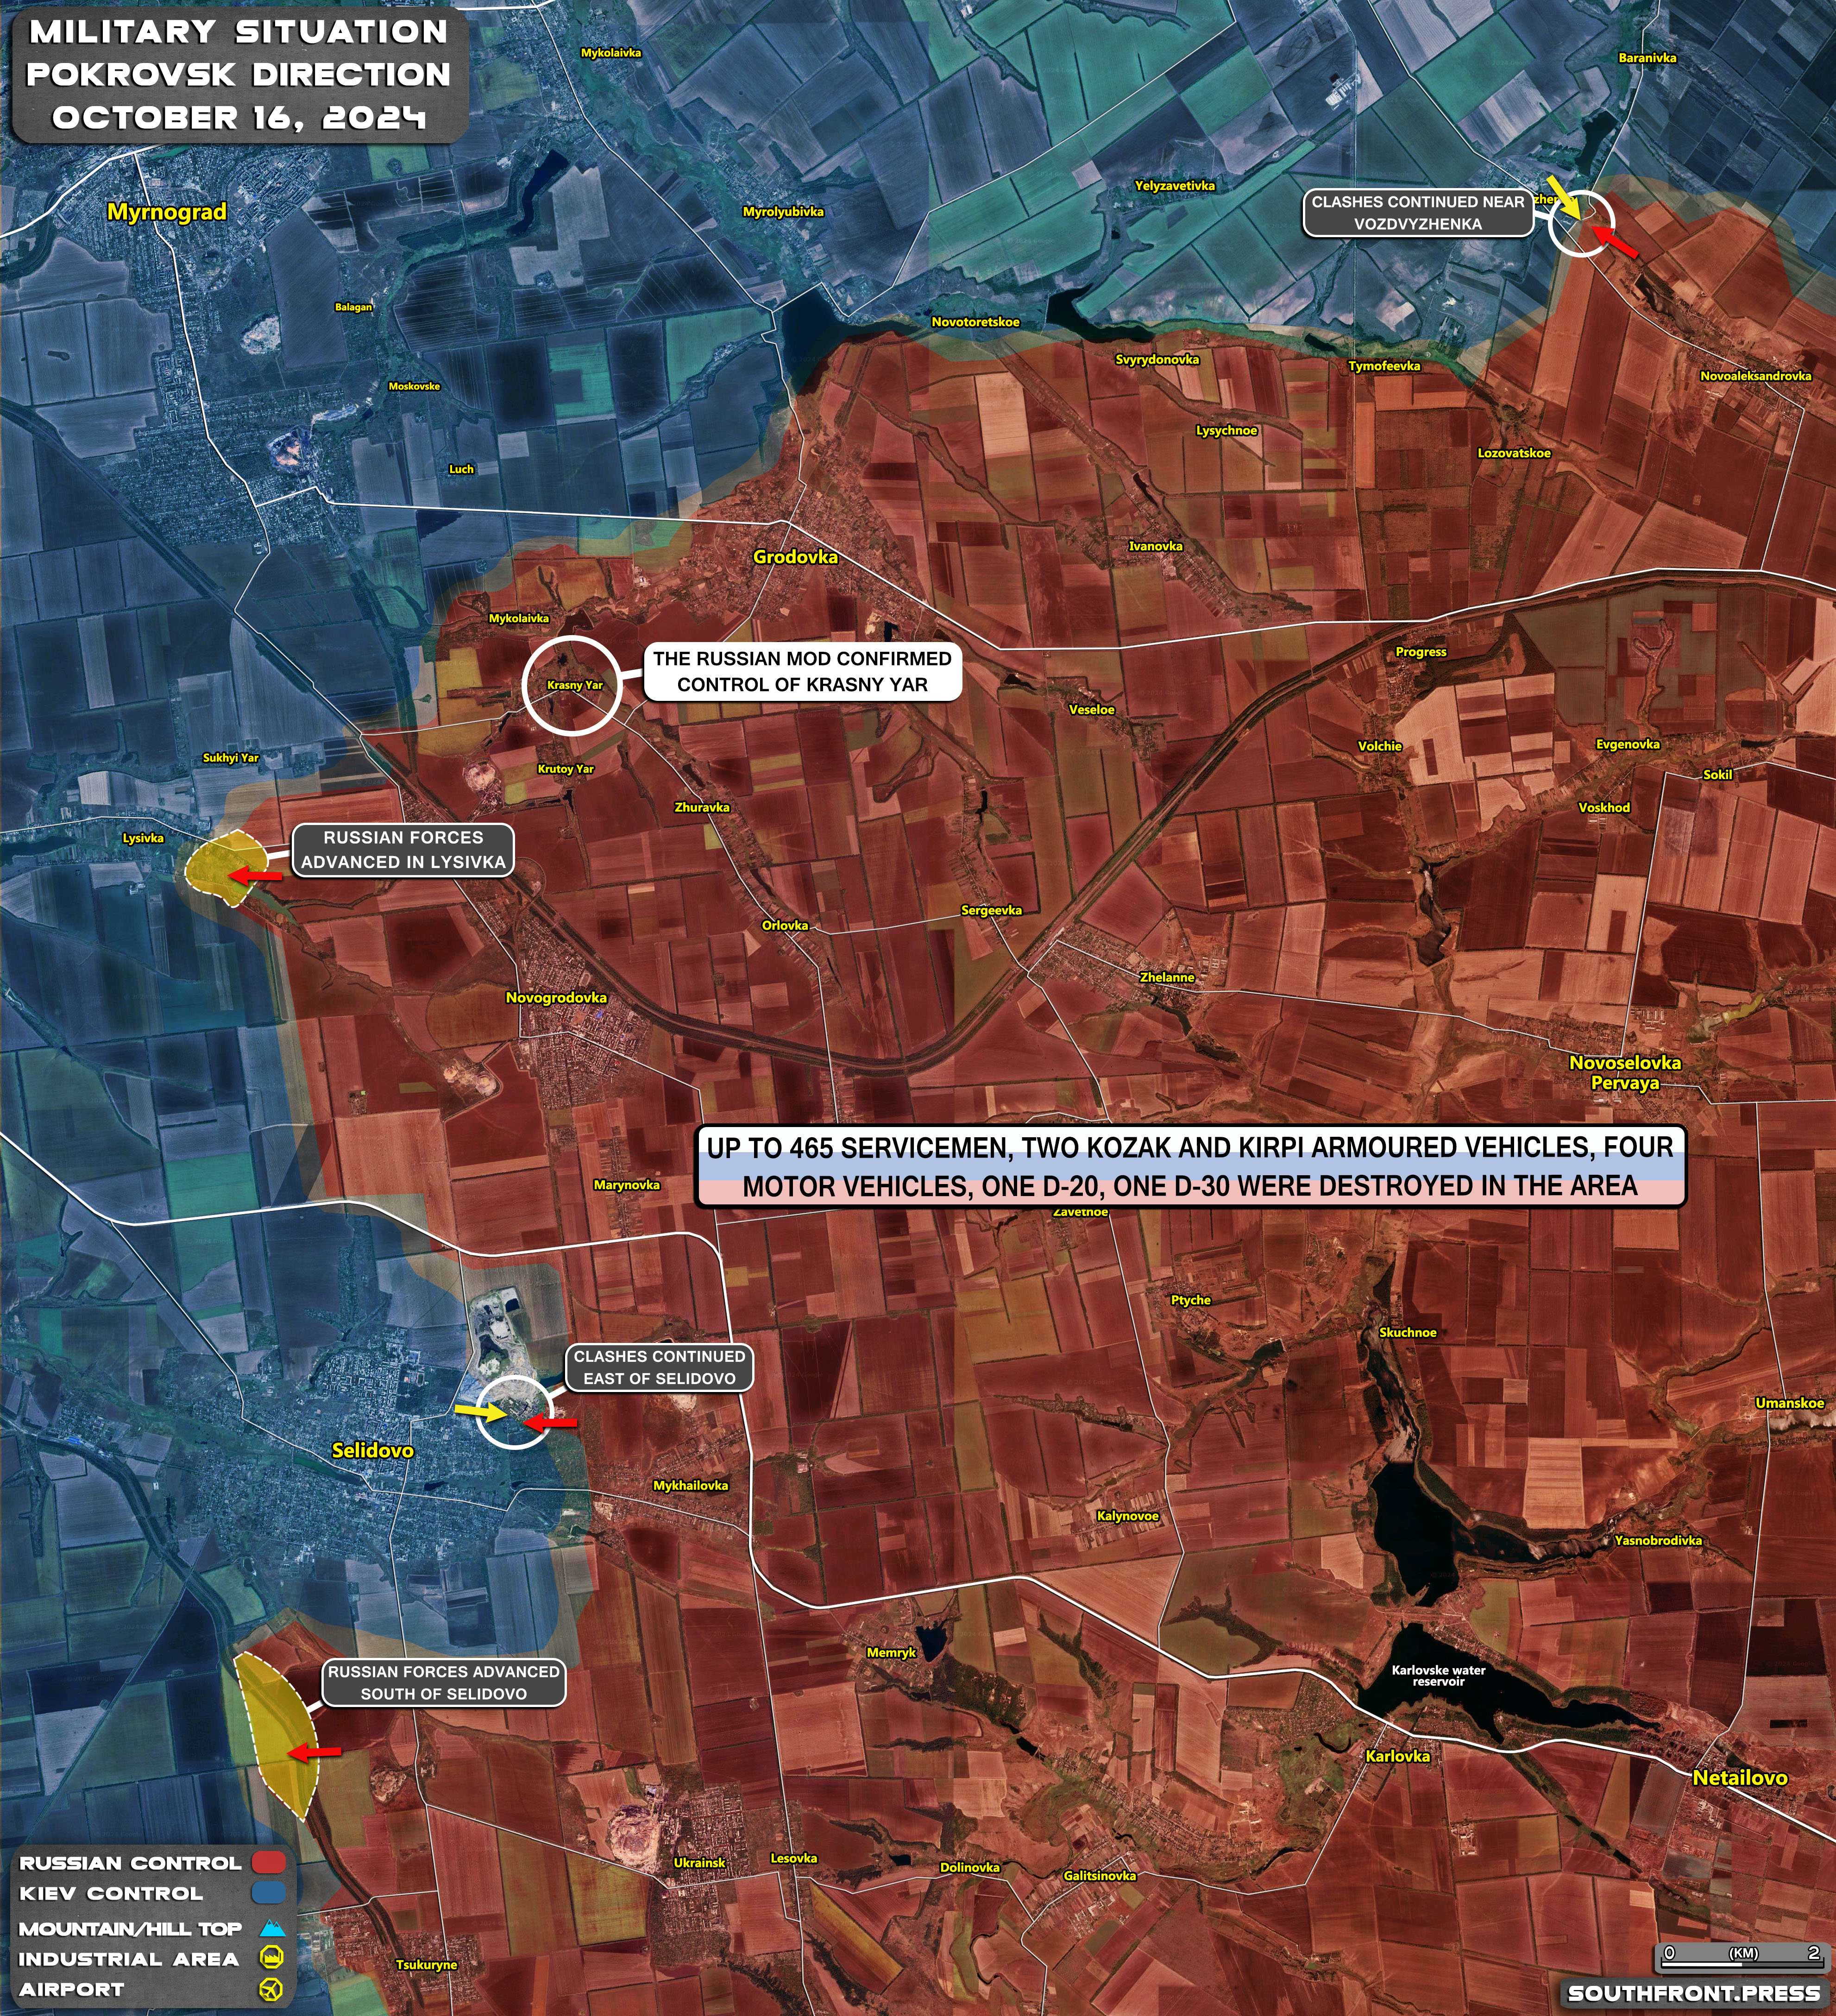Click the Krasny Yar MOD control callout
The height and width of the screenshot is (2016, 1836).
[x=802, y=672]
